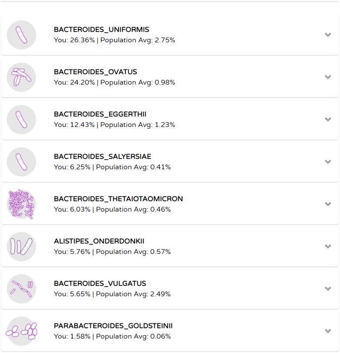Click the Bacteroides eggerthii bacteria icon
Screen dimensions: 340x353
pos(21,120)
